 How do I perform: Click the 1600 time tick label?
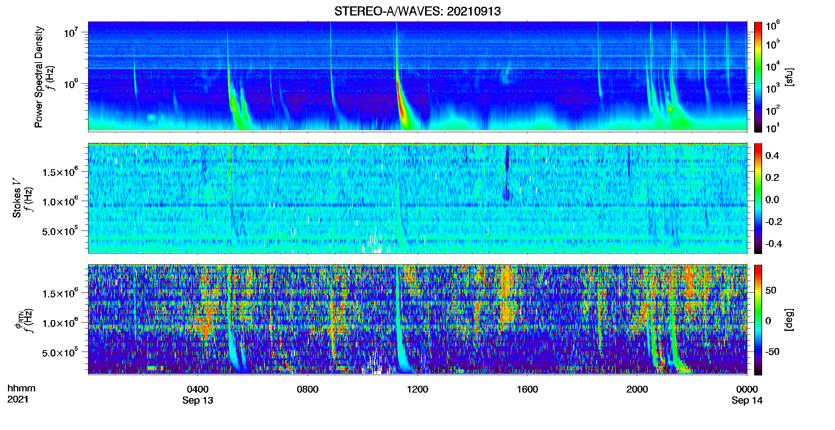(527, 389)
